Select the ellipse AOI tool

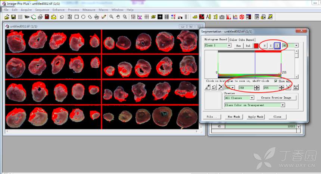click(x=83, y=17)
